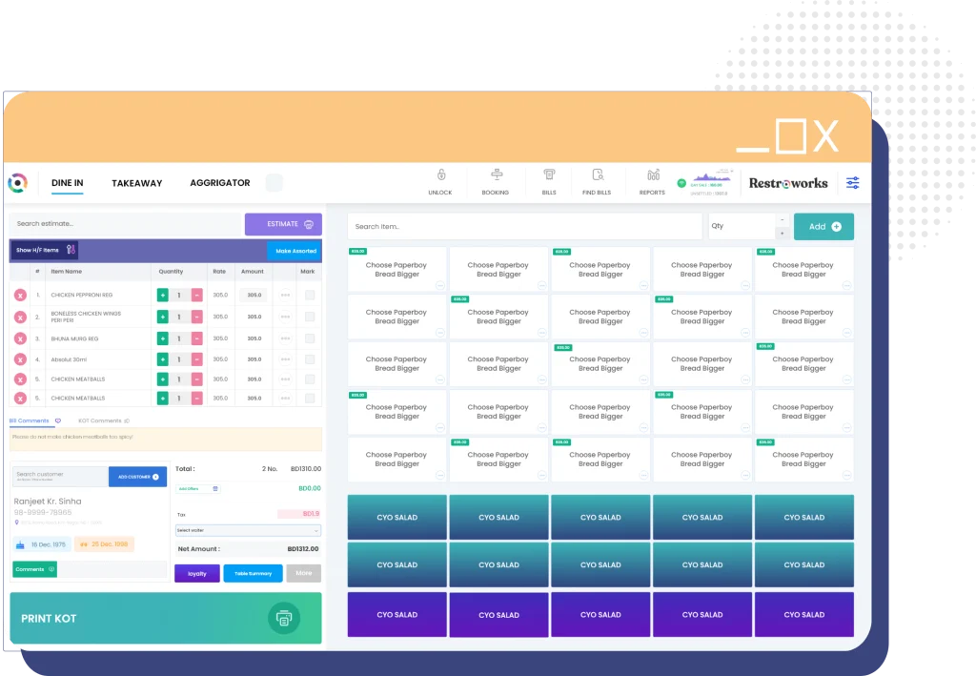Switch to the KOT Comments tab

click(x=103, y=420)
